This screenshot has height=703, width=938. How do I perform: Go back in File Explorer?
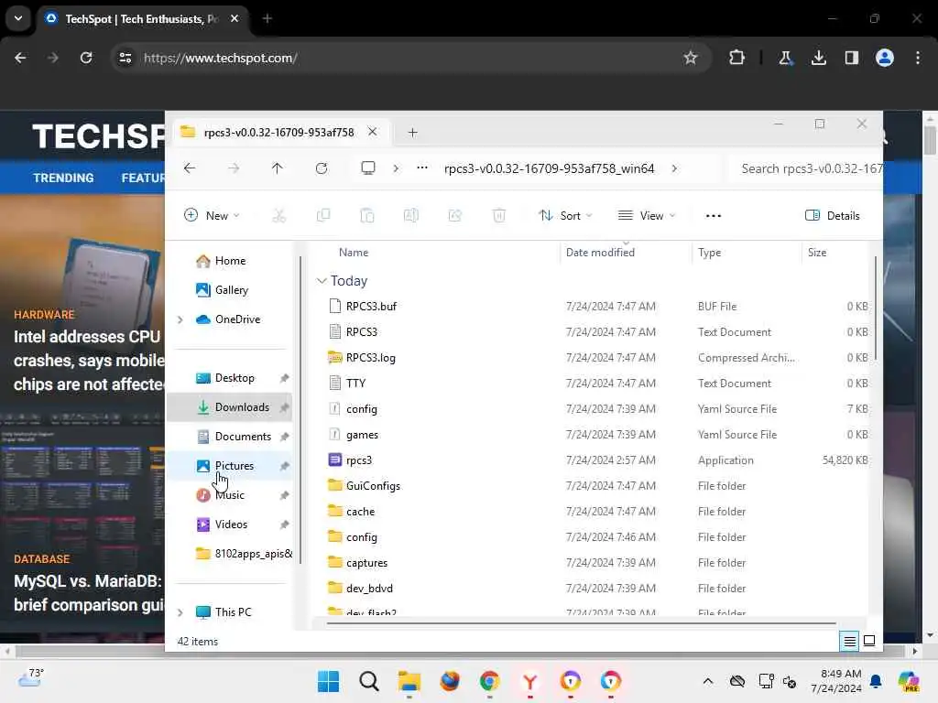point(190,168)
